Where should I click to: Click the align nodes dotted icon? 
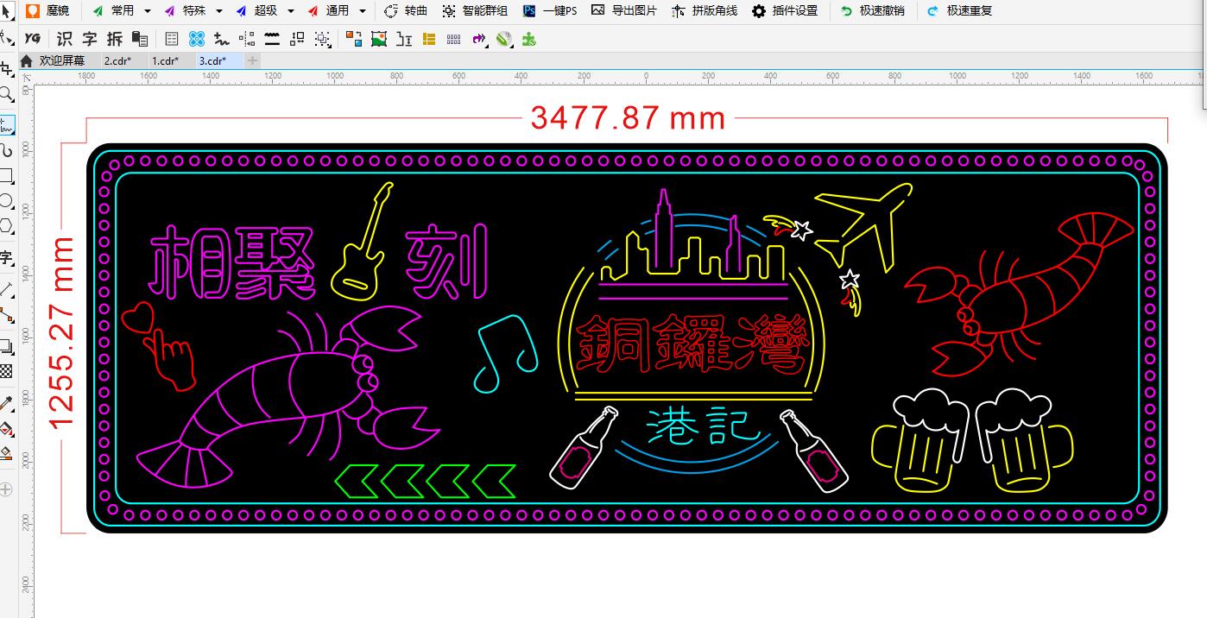[247, 39]
